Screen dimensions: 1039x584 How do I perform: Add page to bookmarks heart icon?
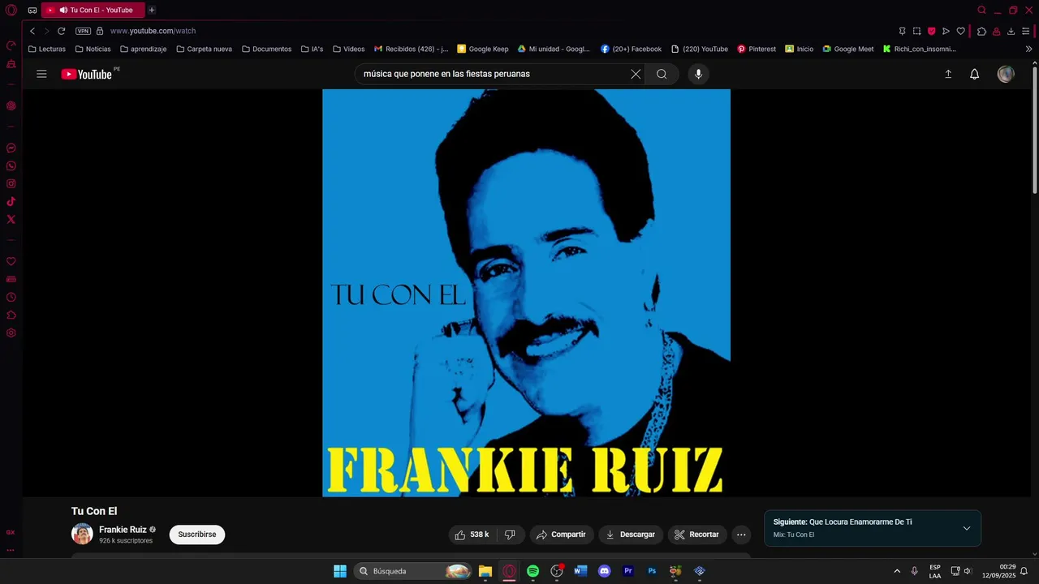click(x=961, y=31)
